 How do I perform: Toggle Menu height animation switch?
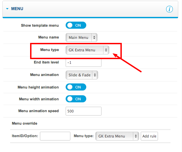[x=76, y=87]
